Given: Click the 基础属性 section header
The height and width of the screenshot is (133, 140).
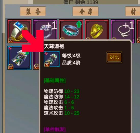Looking at the screenshot, I should coord(55,81).
